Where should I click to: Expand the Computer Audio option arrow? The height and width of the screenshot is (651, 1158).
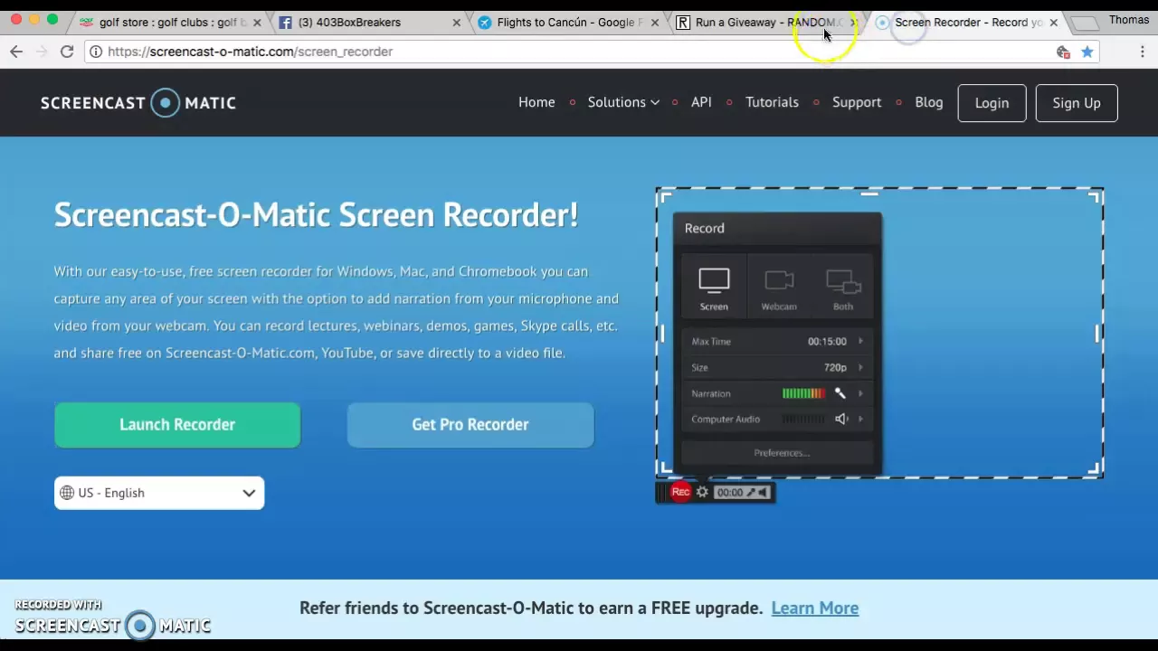click(x=860, y=419)
